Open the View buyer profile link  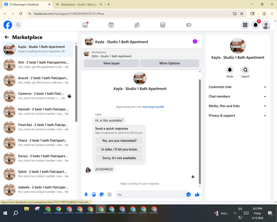point(153,107)
